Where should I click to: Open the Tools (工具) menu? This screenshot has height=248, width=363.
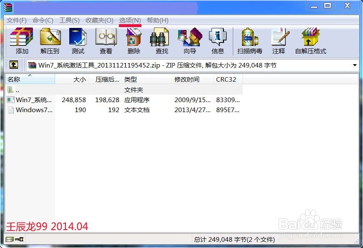coord(69,20)
